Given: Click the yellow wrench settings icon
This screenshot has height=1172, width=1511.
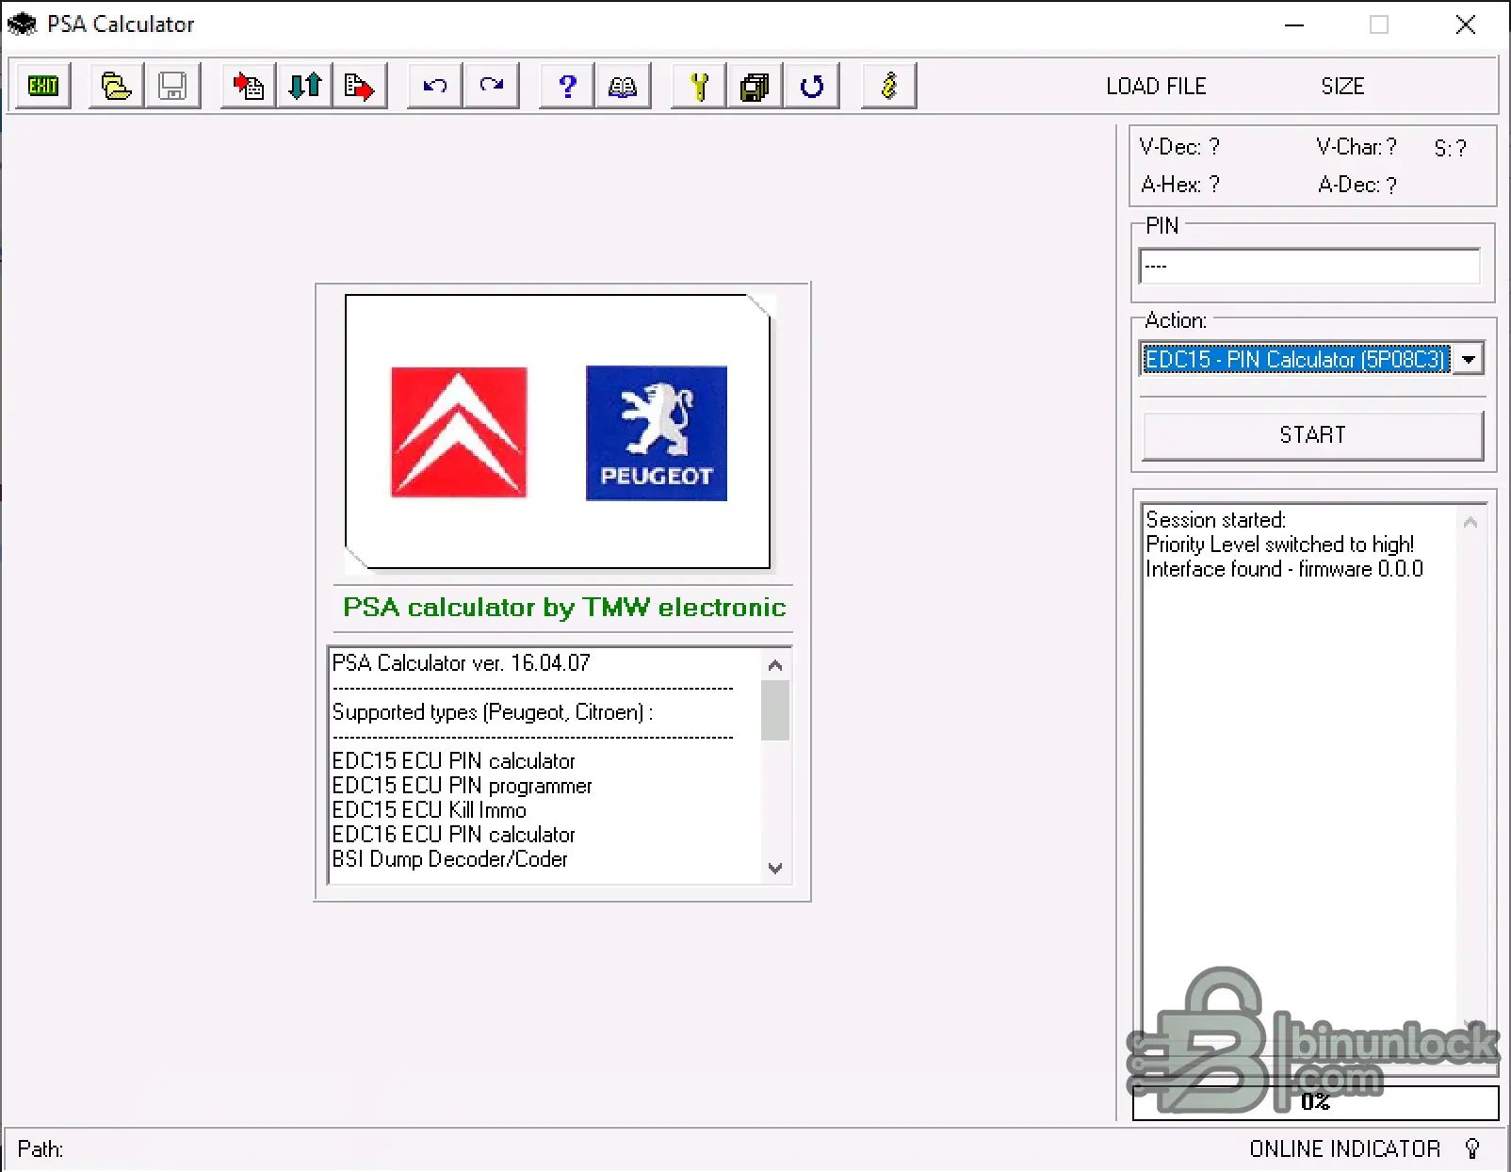Looking at the screenshot, I should (699, 87).
